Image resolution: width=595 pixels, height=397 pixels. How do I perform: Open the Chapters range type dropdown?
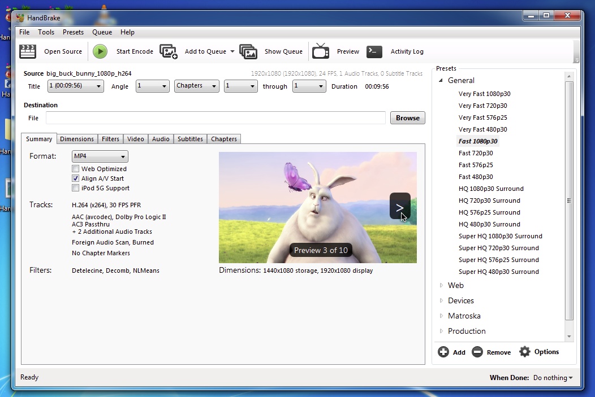click(197, 86)
